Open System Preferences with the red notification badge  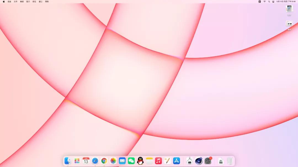coord(208,161)
